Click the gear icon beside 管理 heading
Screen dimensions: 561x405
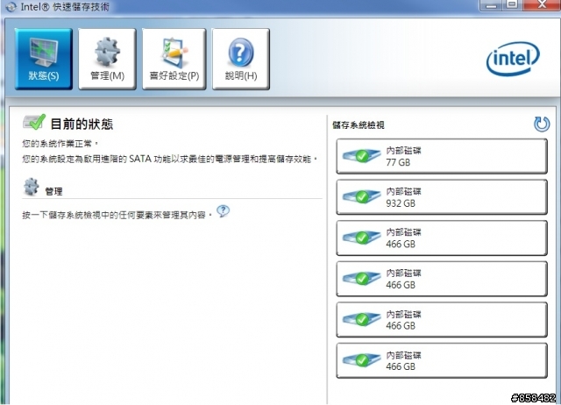[32, 187]
